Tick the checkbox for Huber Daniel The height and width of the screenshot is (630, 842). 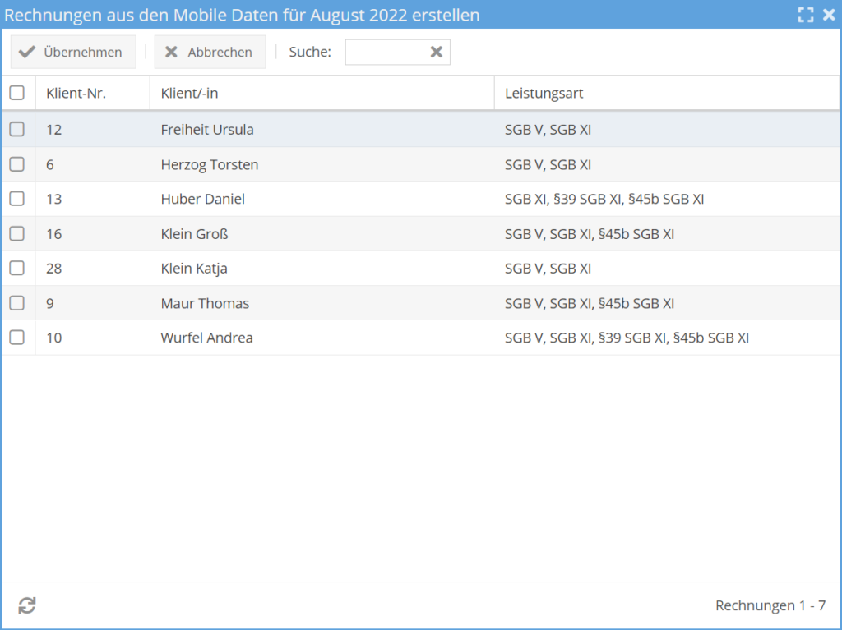point(17,199)
